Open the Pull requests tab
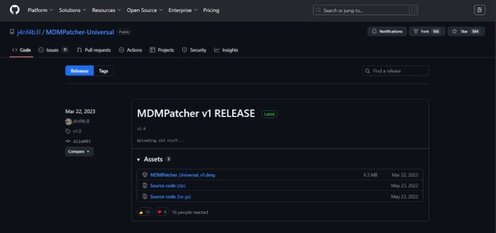The image size is (496, 233). point(94,50)
